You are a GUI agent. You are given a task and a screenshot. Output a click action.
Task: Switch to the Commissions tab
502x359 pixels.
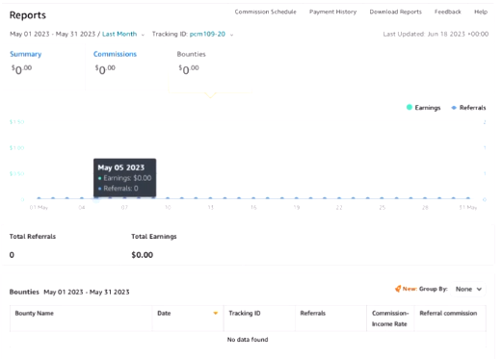point(115,54)
